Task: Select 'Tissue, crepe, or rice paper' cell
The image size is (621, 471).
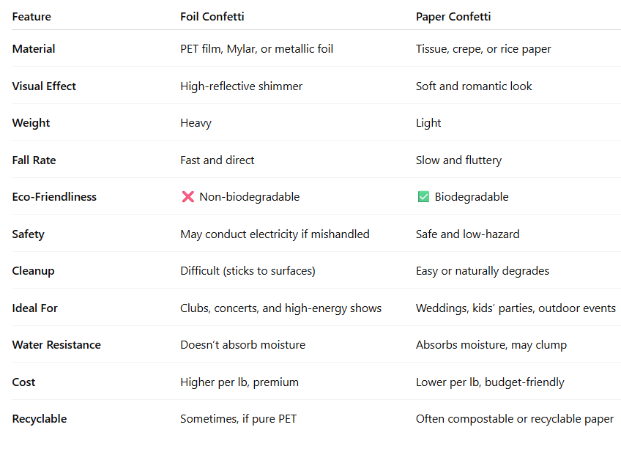Action: [483, 49]
